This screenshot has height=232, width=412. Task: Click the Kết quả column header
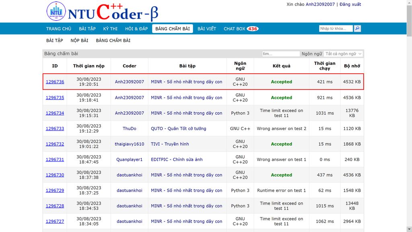(x=281, y=66)
